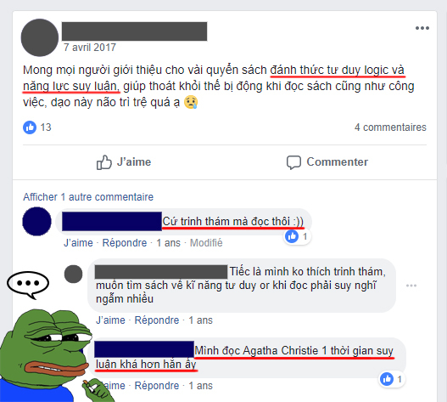Open the post author's profile picture
The image size is (447, 402).
tap(40, 37)
